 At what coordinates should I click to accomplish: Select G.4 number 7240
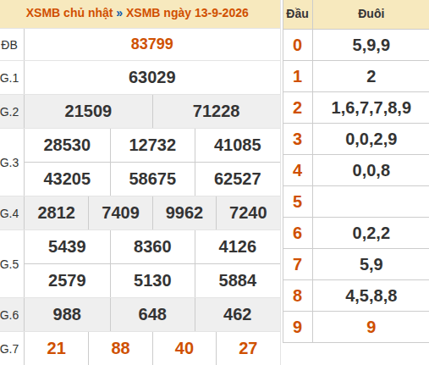(248, 213)
